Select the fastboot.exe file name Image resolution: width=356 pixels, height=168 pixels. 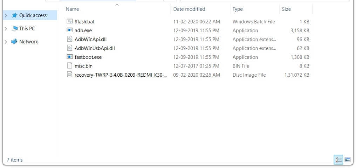pos(88,57)
